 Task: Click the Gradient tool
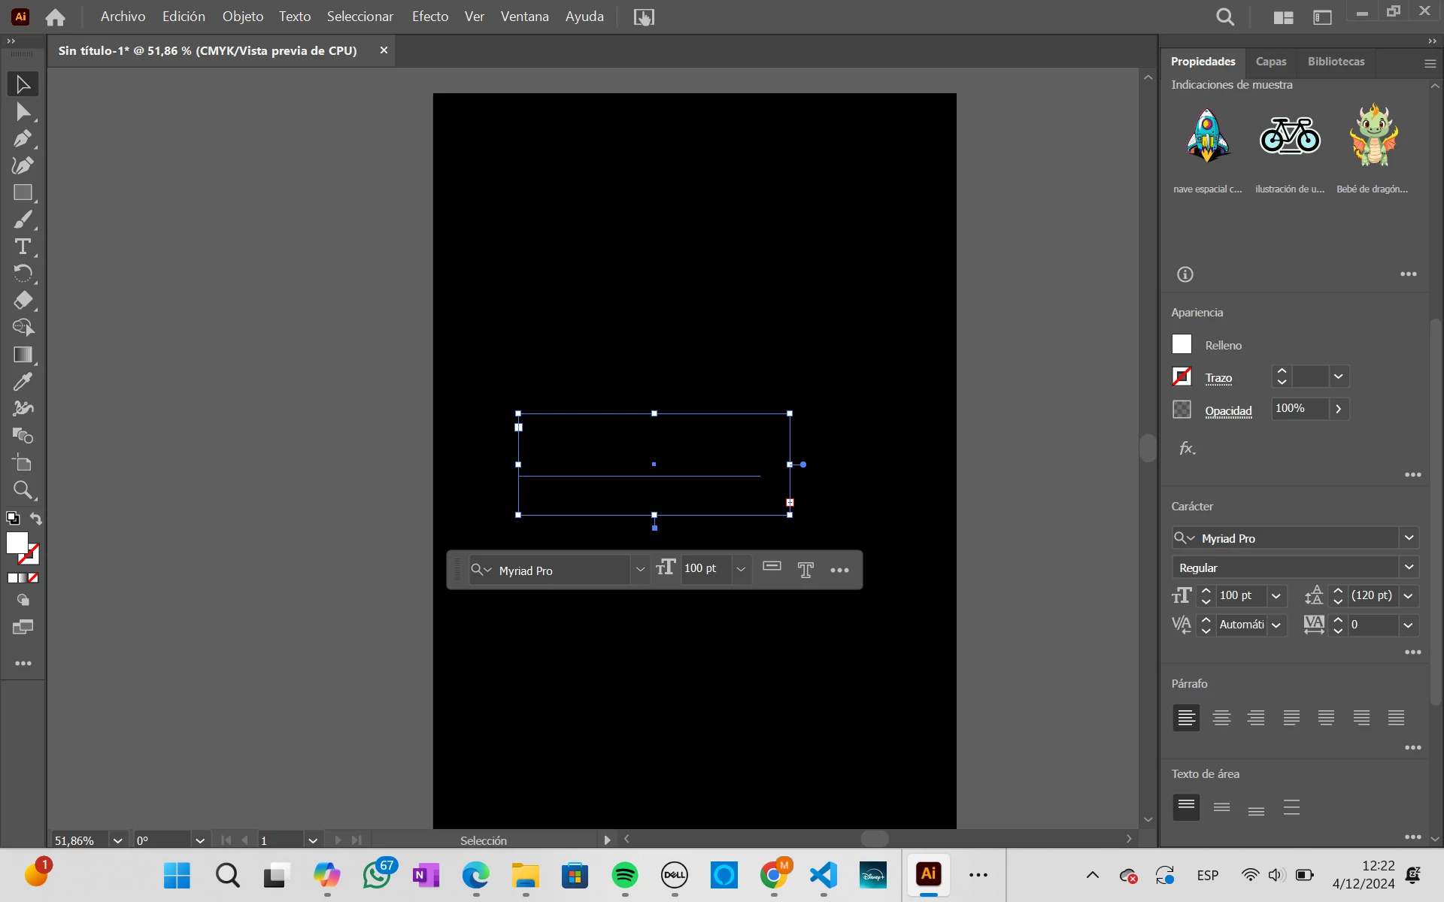click(x=23, y=355)
